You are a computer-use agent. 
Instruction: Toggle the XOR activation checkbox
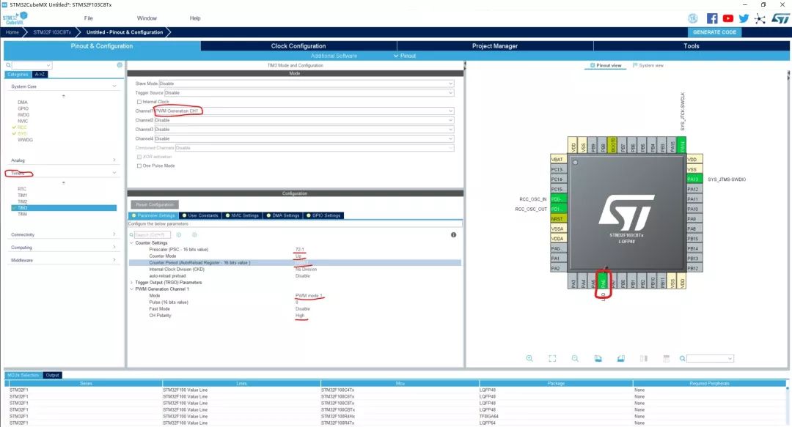pos(139,157)
